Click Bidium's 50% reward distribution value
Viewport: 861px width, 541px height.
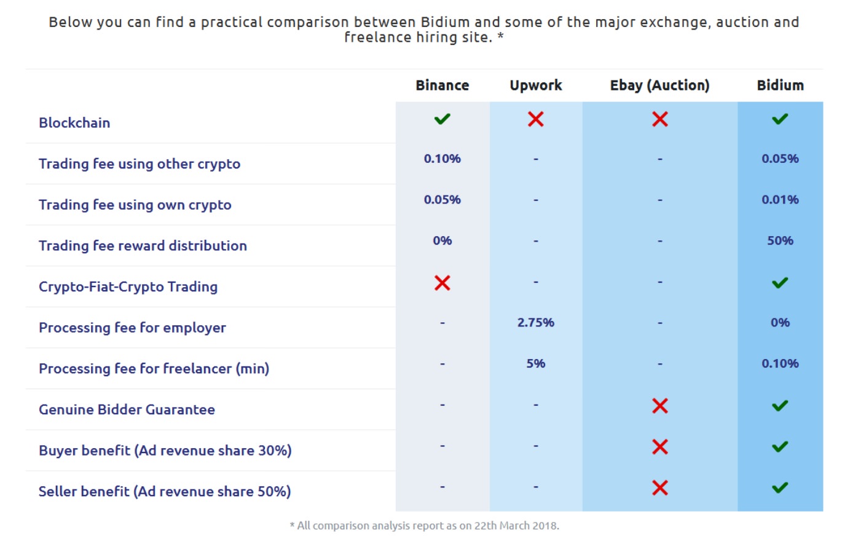(x=780, y=241)
